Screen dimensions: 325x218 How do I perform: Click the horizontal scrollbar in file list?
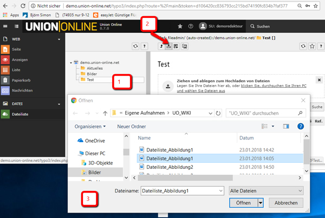coord(185,177)
